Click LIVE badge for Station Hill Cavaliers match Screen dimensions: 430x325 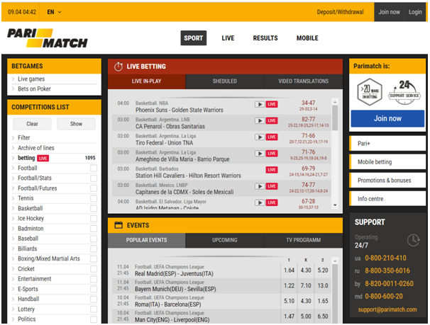point(272,170)
